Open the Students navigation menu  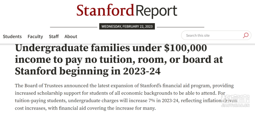point(12,36)
